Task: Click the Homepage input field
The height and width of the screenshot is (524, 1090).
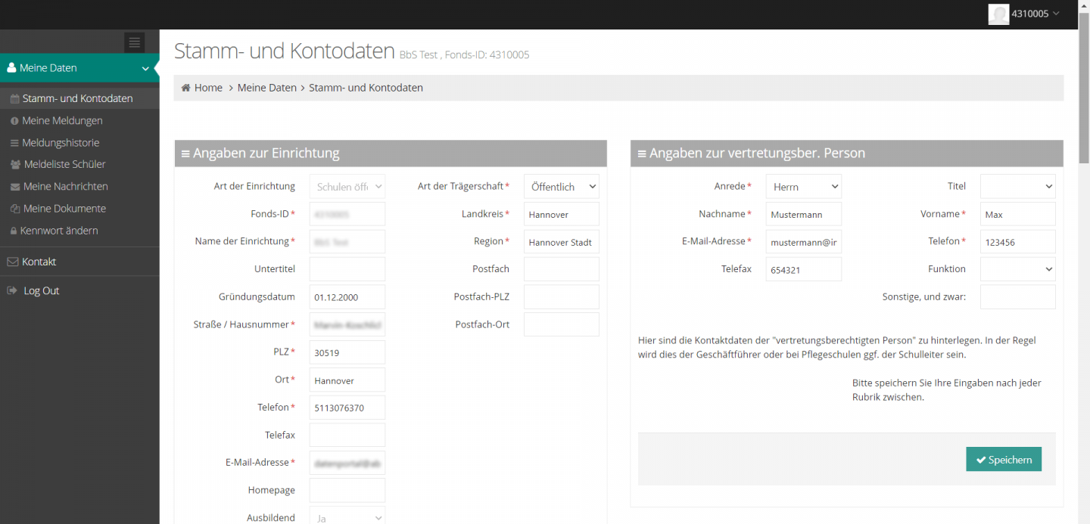Action: click(347, 490)
